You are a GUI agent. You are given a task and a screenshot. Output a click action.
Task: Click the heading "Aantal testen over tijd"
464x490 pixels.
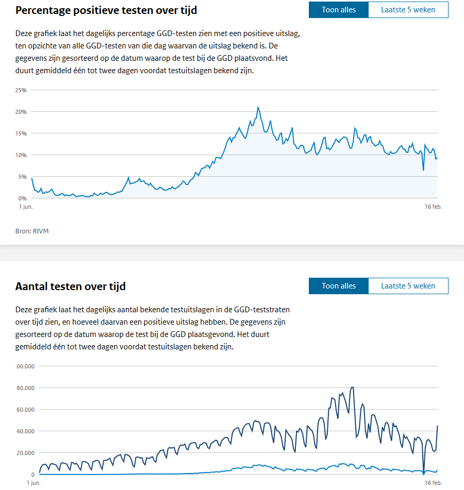pos(71,286)
